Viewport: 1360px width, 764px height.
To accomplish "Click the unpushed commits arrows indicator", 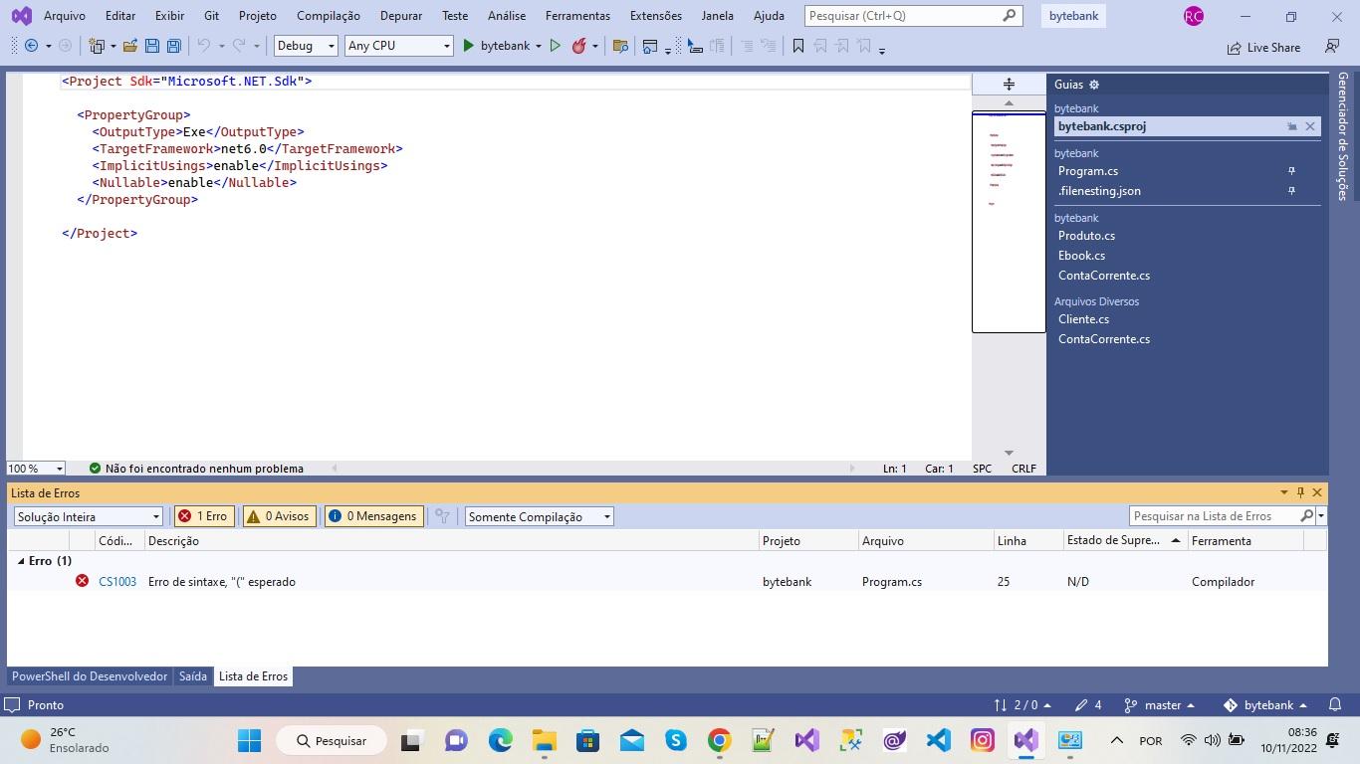I will tap(1022, 705).
